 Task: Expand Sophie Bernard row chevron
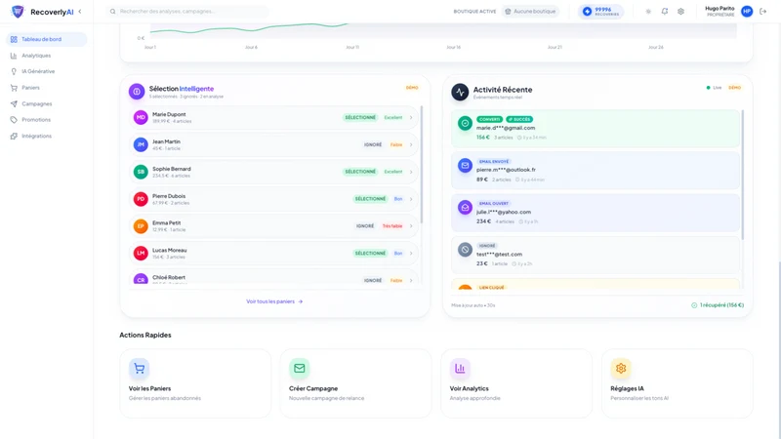pos(411,173)
